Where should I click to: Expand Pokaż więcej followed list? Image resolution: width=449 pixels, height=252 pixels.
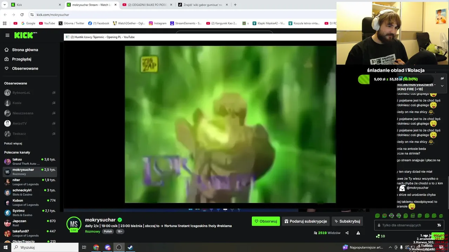click(13, 143)
